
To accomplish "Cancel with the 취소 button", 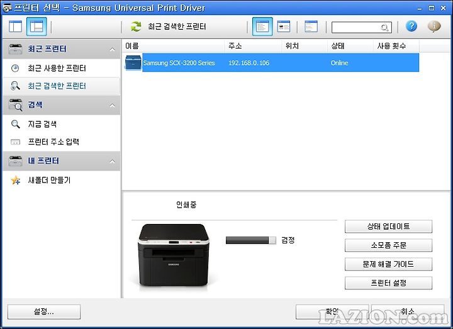I will point(408,311).
